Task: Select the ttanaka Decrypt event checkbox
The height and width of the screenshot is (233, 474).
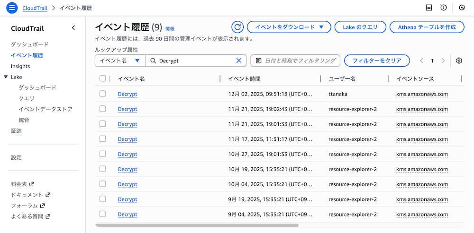Action: coord(103,94)
